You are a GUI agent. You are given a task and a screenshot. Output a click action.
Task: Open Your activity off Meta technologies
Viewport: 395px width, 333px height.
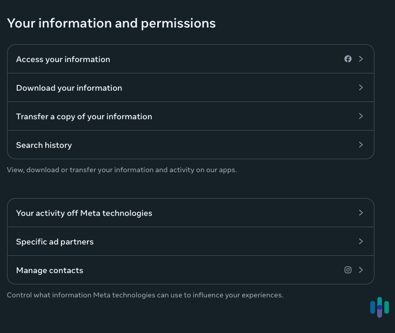[x=84, y=213]
